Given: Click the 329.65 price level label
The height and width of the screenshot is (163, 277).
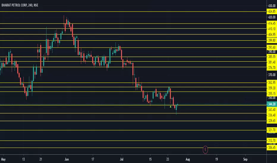Looking at the screenshot, I should click(x=272, y=121).
